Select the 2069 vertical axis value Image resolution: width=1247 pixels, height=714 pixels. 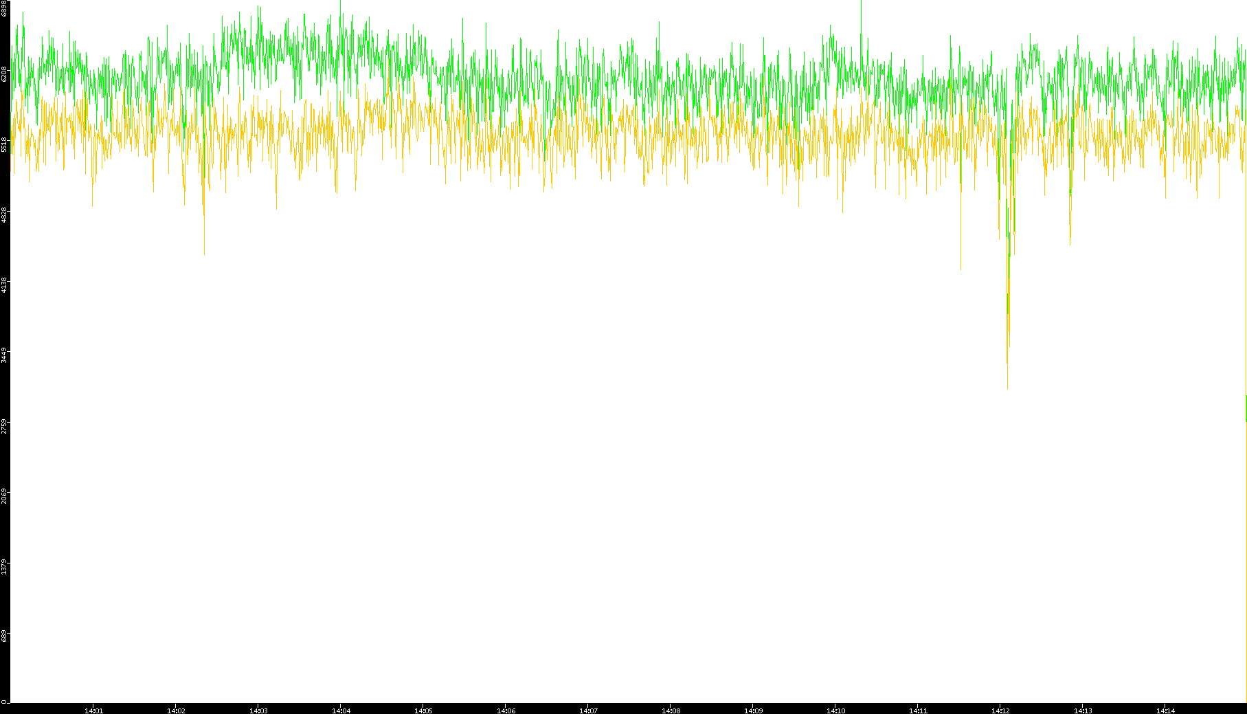pos(4,495)
